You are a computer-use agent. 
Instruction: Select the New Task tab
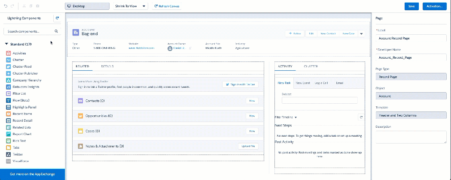[284, 83]
